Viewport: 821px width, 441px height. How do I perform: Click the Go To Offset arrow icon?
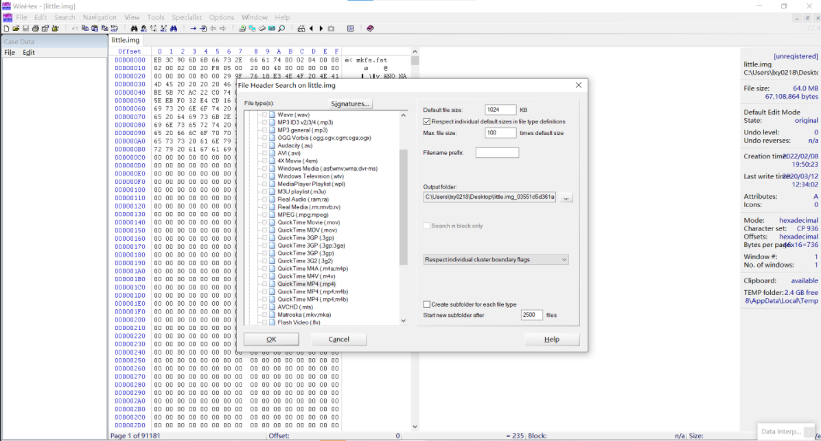click(x=194, y=29)
